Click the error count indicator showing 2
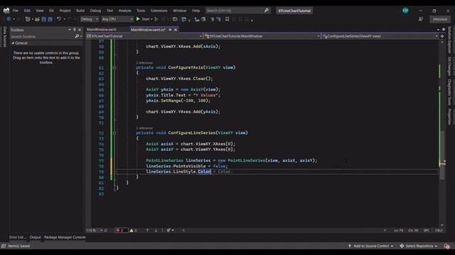The width and height of the screenshot is (455, 255). (x=121, y=230)
